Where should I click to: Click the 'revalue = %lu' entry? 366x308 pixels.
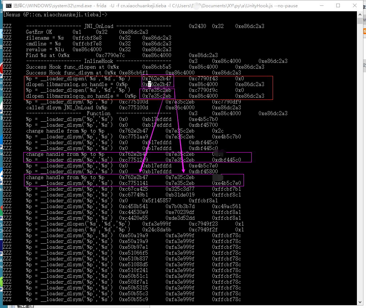click(45, 49)
